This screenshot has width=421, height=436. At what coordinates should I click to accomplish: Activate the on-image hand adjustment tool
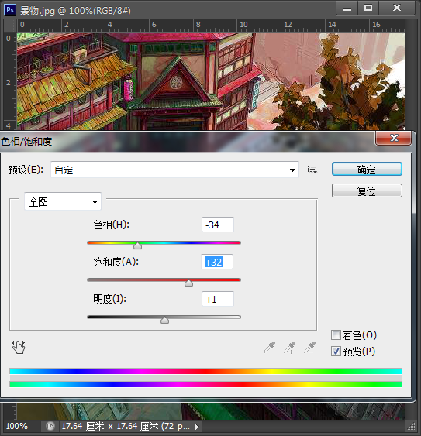(19, 347)
